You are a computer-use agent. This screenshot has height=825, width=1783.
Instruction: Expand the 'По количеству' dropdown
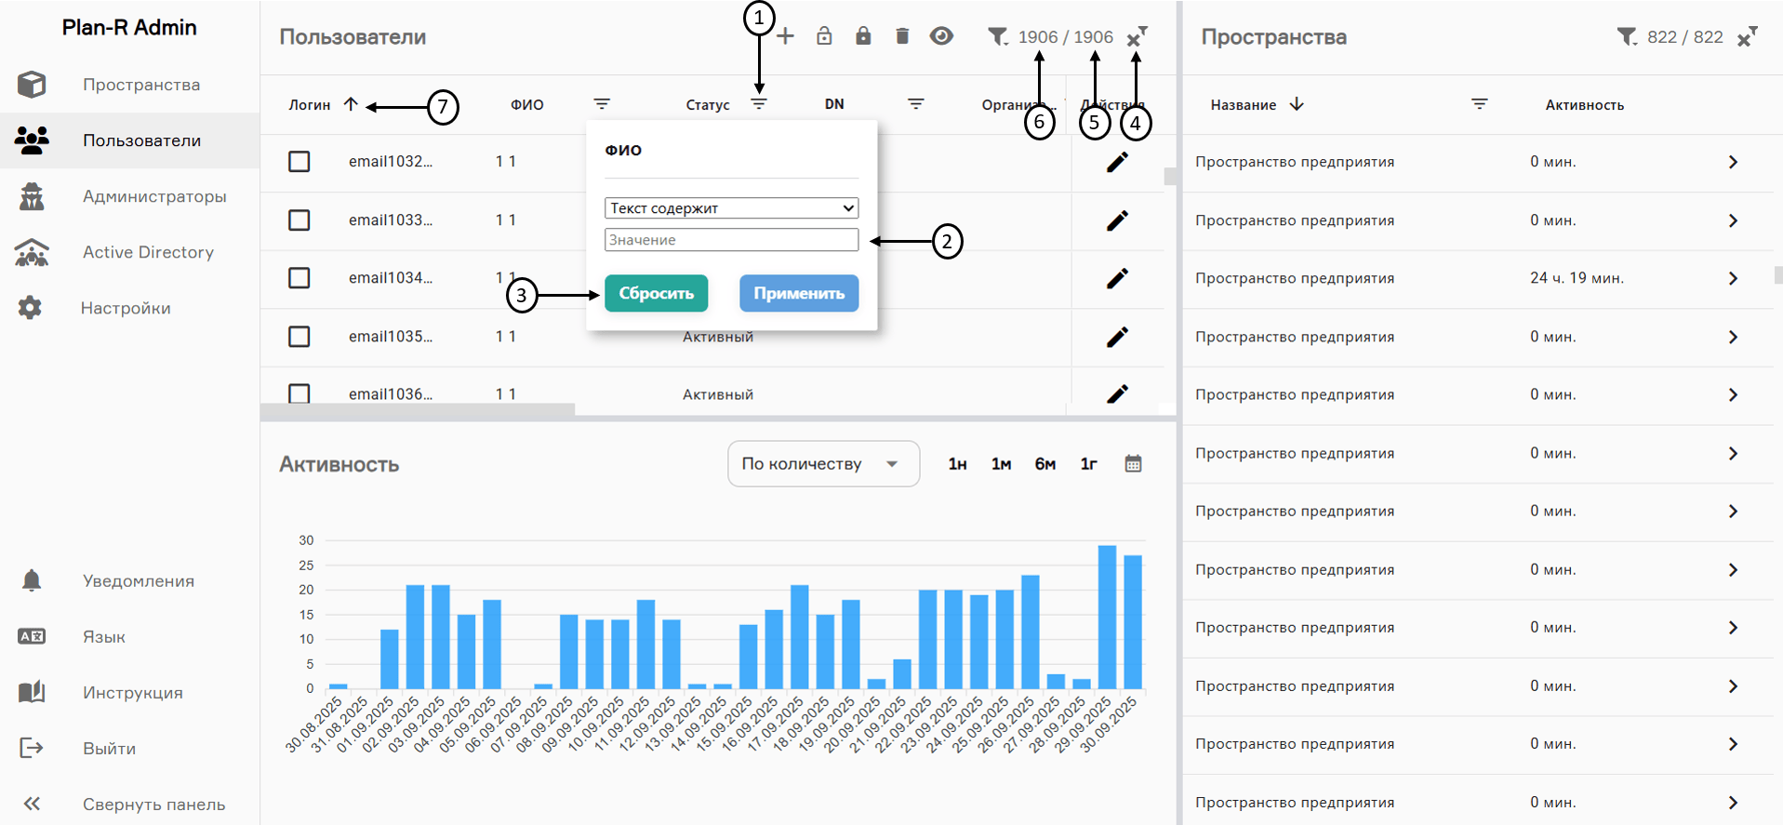(x=822, y=463)
